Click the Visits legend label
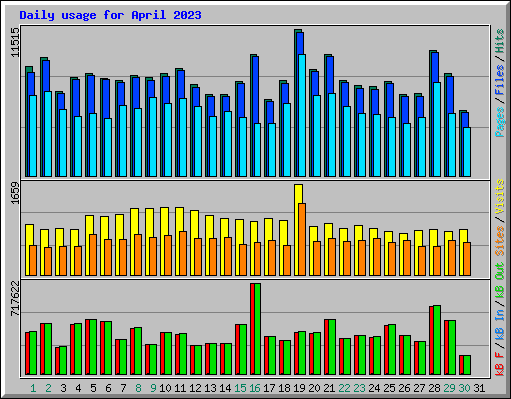Image resolution: width=511 pixels, height=399 pixels. 500,198
